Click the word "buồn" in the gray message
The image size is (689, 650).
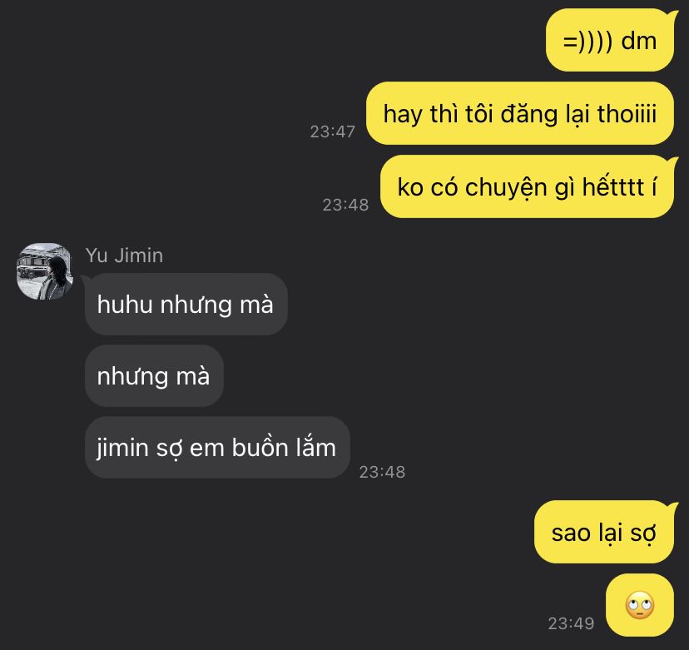pyautogui.click(x=254, y=447)
